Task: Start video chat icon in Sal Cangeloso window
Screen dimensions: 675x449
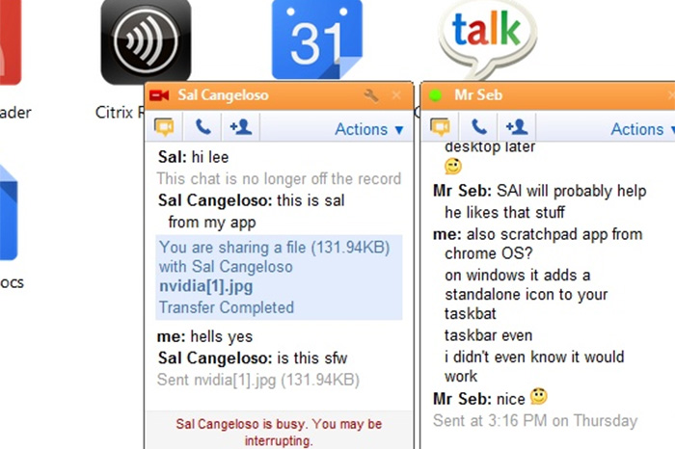Action: coord(164,127)
